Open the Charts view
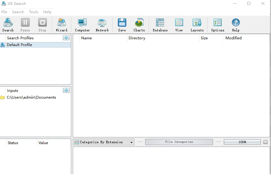The height and width of the screenshot is (181, 271). 139,25
